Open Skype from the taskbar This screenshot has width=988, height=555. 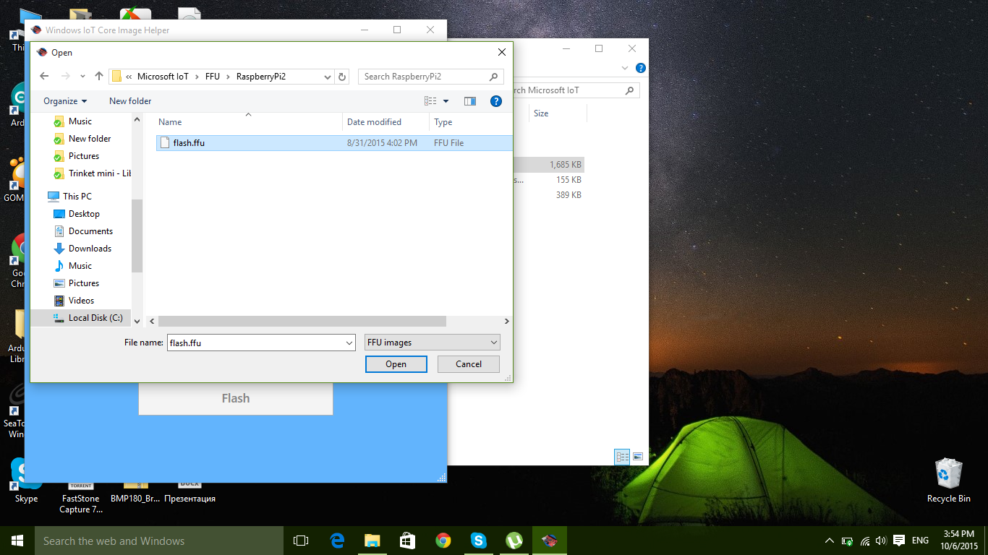click(479, 541)
